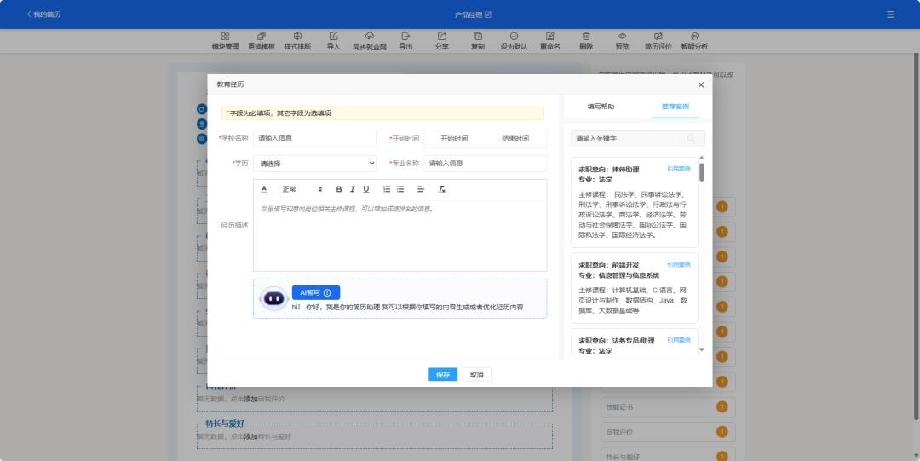
Task: Click the search magnifier in keyword box
Action: click(691, 139)
